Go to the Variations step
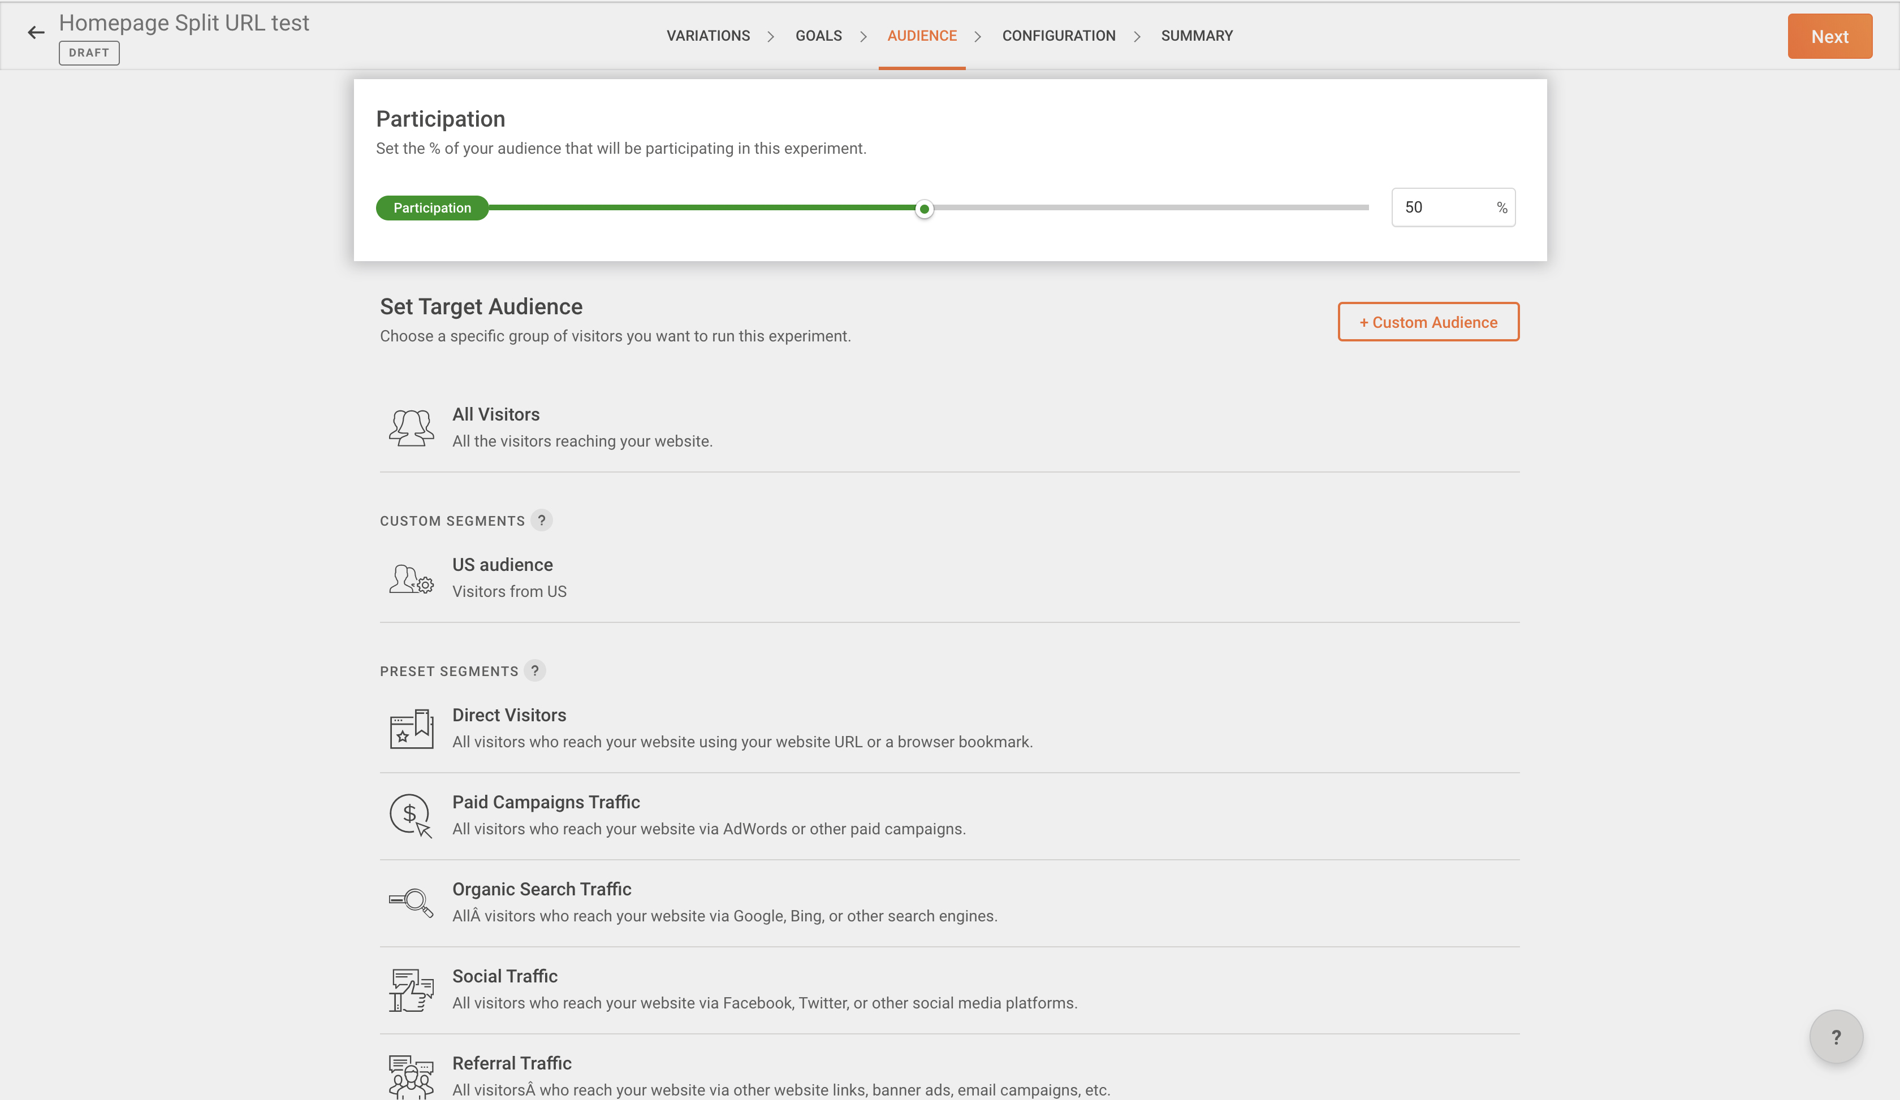Image resolution: width=1900 pixels, height=1100 pixels. pos(708,36)
